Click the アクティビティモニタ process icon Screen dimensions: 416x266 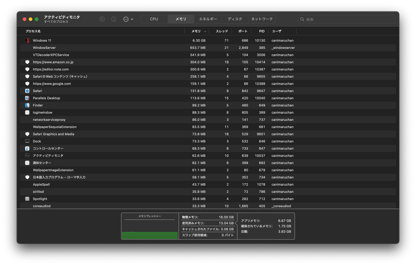27,156
